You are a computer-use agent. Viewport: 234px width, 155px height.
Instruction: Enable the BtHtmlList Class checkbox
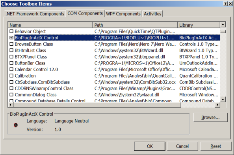click(x=11, y=50)
